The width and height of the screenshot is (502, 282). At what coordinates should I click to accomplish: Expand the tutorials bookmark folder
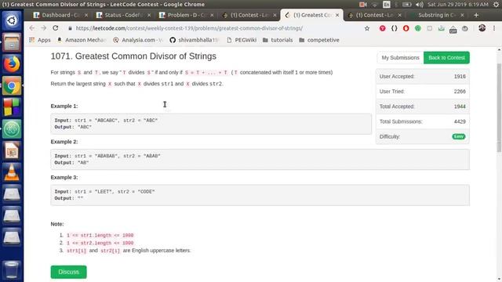click(x=278, y=40)
